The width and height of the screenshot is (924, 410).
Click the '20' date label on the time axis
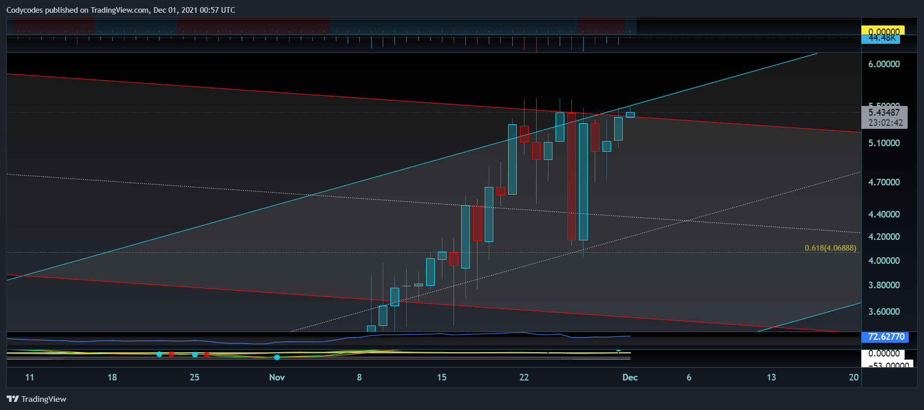point(854,377)
